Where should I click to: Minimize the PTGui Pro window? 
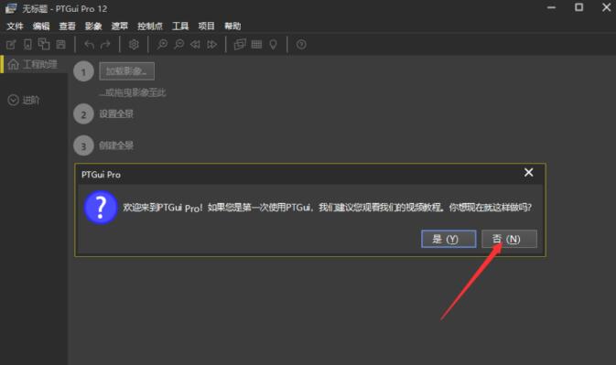pyautogui.click(x=552, y=7)
